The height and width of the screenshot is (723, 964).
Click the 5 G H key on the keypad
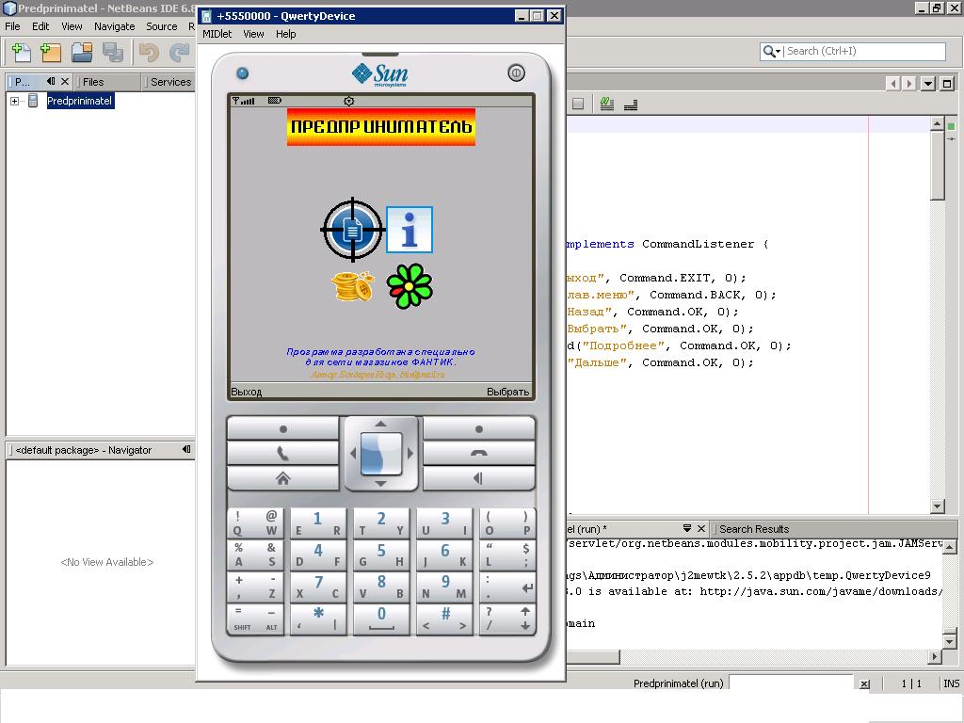381,554
